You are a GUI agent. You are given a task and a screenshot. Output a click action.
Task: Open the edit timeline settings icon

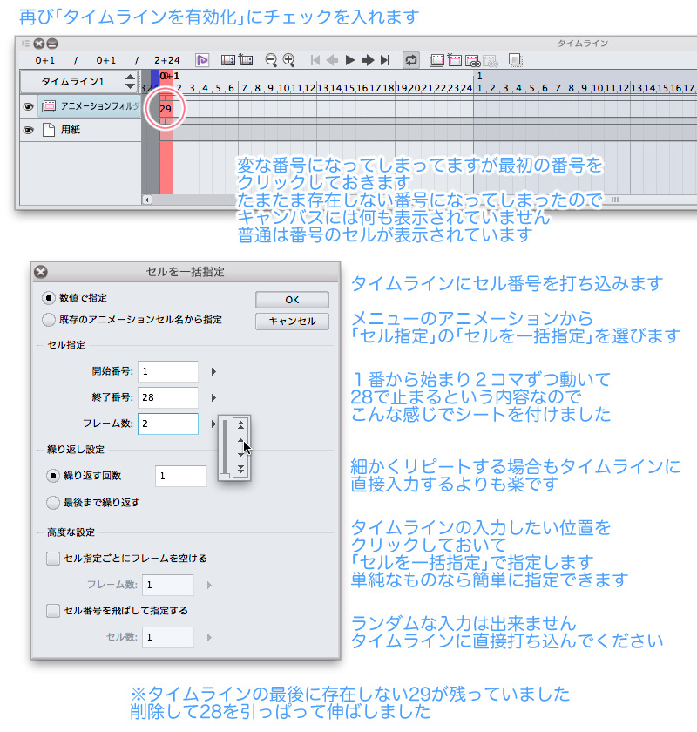227,60
